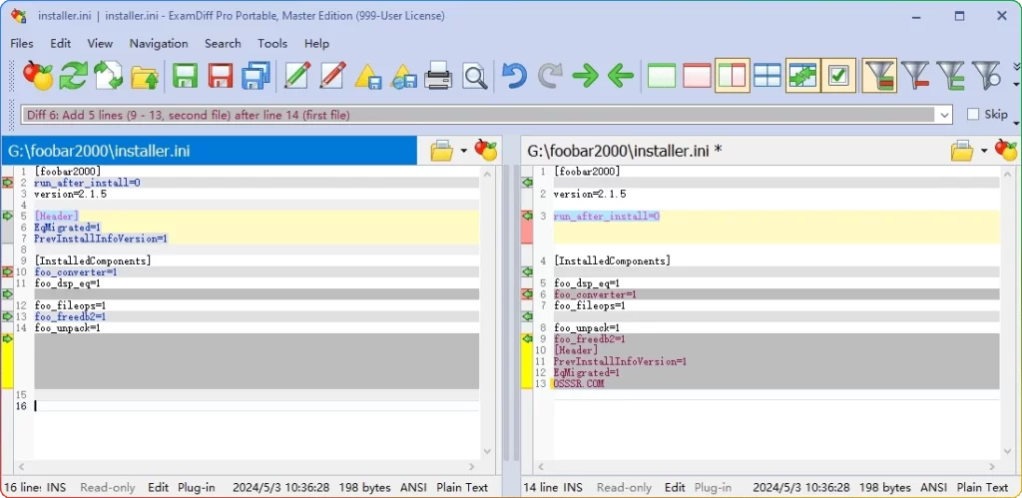Save the first file with green disk icon

pyautogui.click(x=185, y=76)
